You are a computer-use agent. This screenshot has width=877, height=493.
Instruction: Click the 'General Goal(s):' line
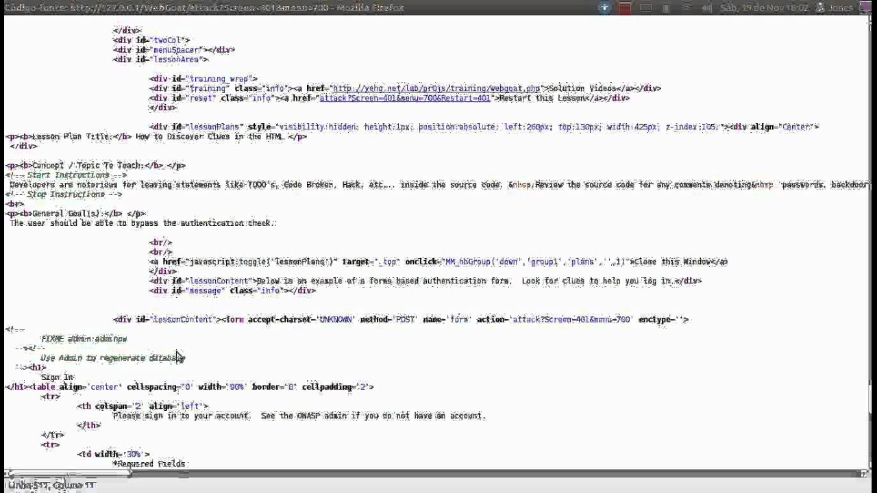75,213
